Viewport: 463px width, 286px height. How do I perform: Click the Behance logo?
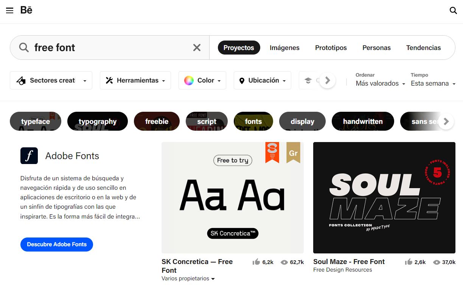point(26,10)
